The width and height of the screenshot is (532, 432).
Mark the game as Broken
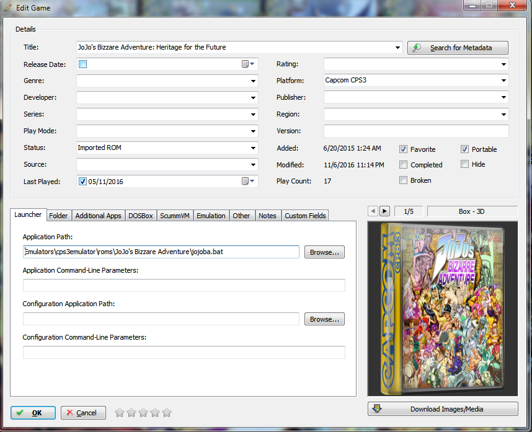coord(403,180)
